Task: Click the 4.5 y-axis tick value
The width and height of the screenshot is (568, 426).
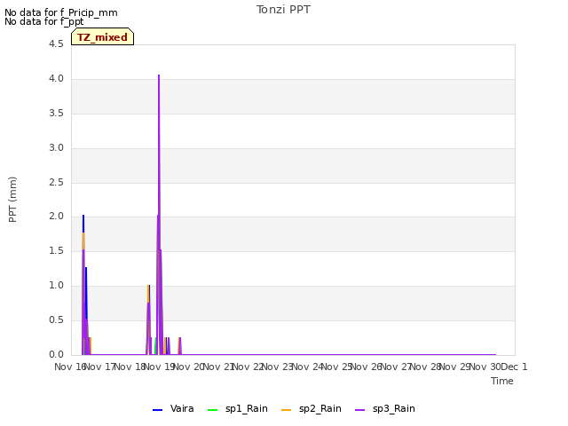Action: pyautogui.click(x=56, y=43)
